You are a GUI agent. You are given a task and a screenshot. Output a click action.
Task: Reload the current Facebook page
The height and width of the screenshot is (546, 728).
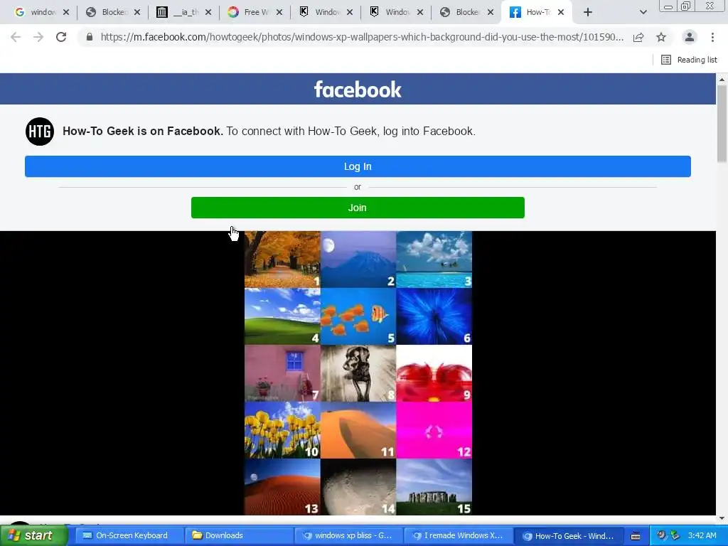point(61,37)
